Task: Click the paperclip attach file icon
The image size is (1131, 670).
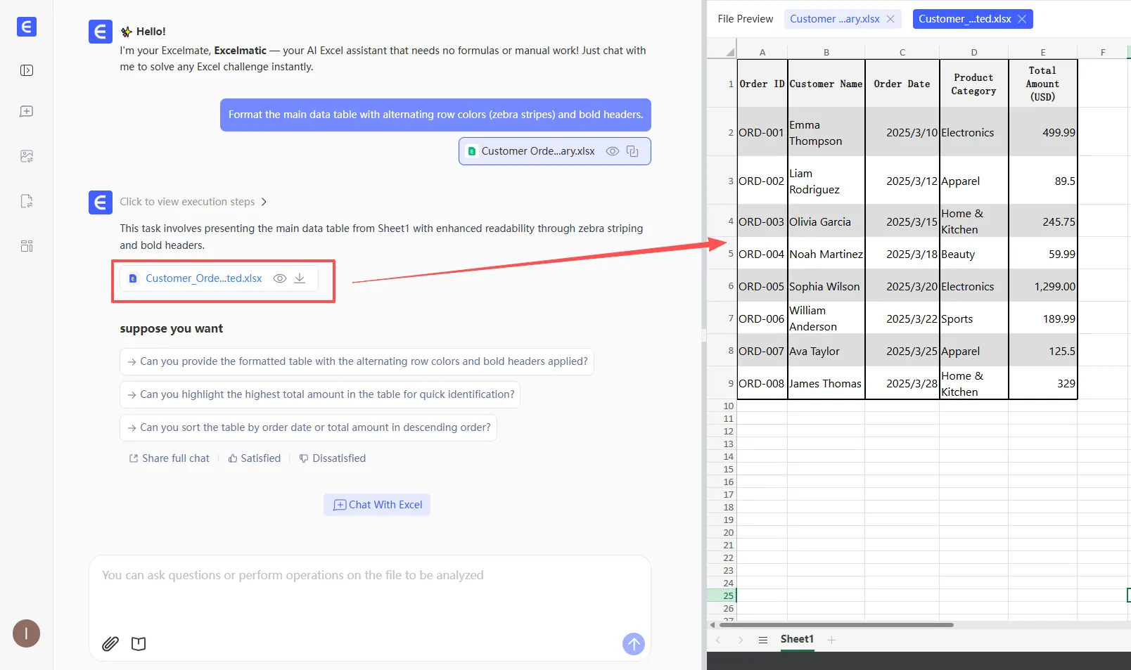Action: coord(110,643)
